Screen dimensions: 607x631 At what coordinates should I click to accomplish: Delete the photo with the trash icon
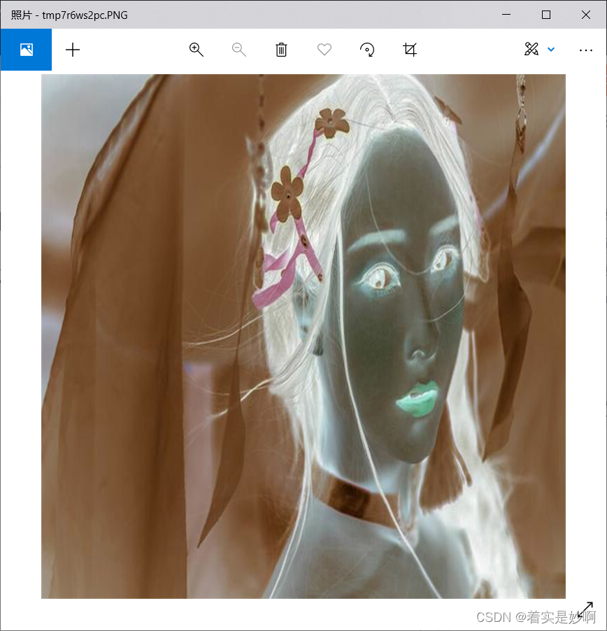point(281,50)
